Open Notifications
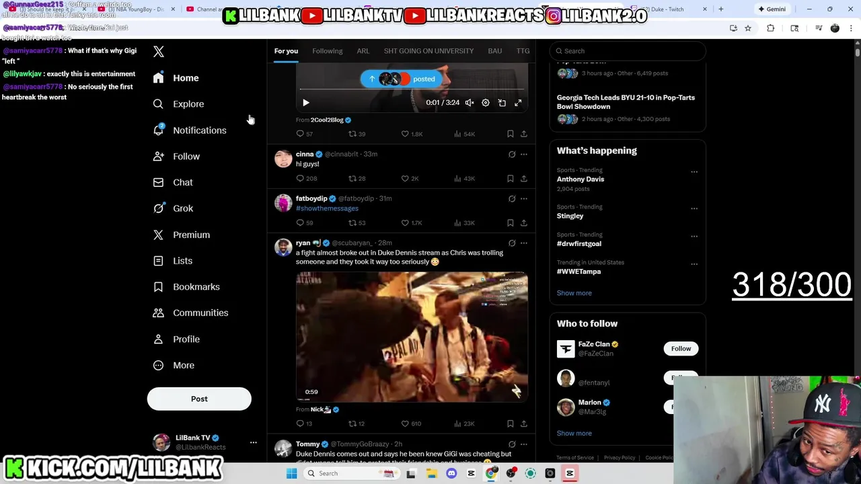The width and height of the screenshot is (861, 484). (x=189, y=130)
